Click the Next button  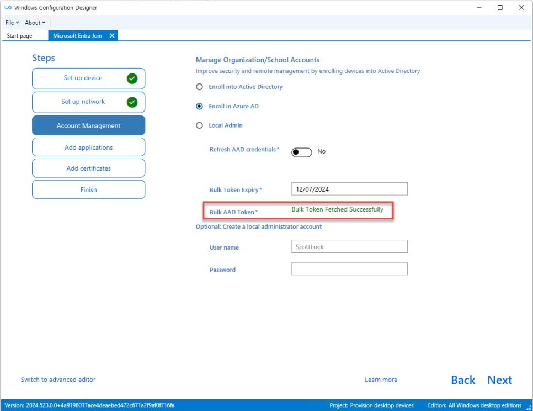tap(499, 380)
